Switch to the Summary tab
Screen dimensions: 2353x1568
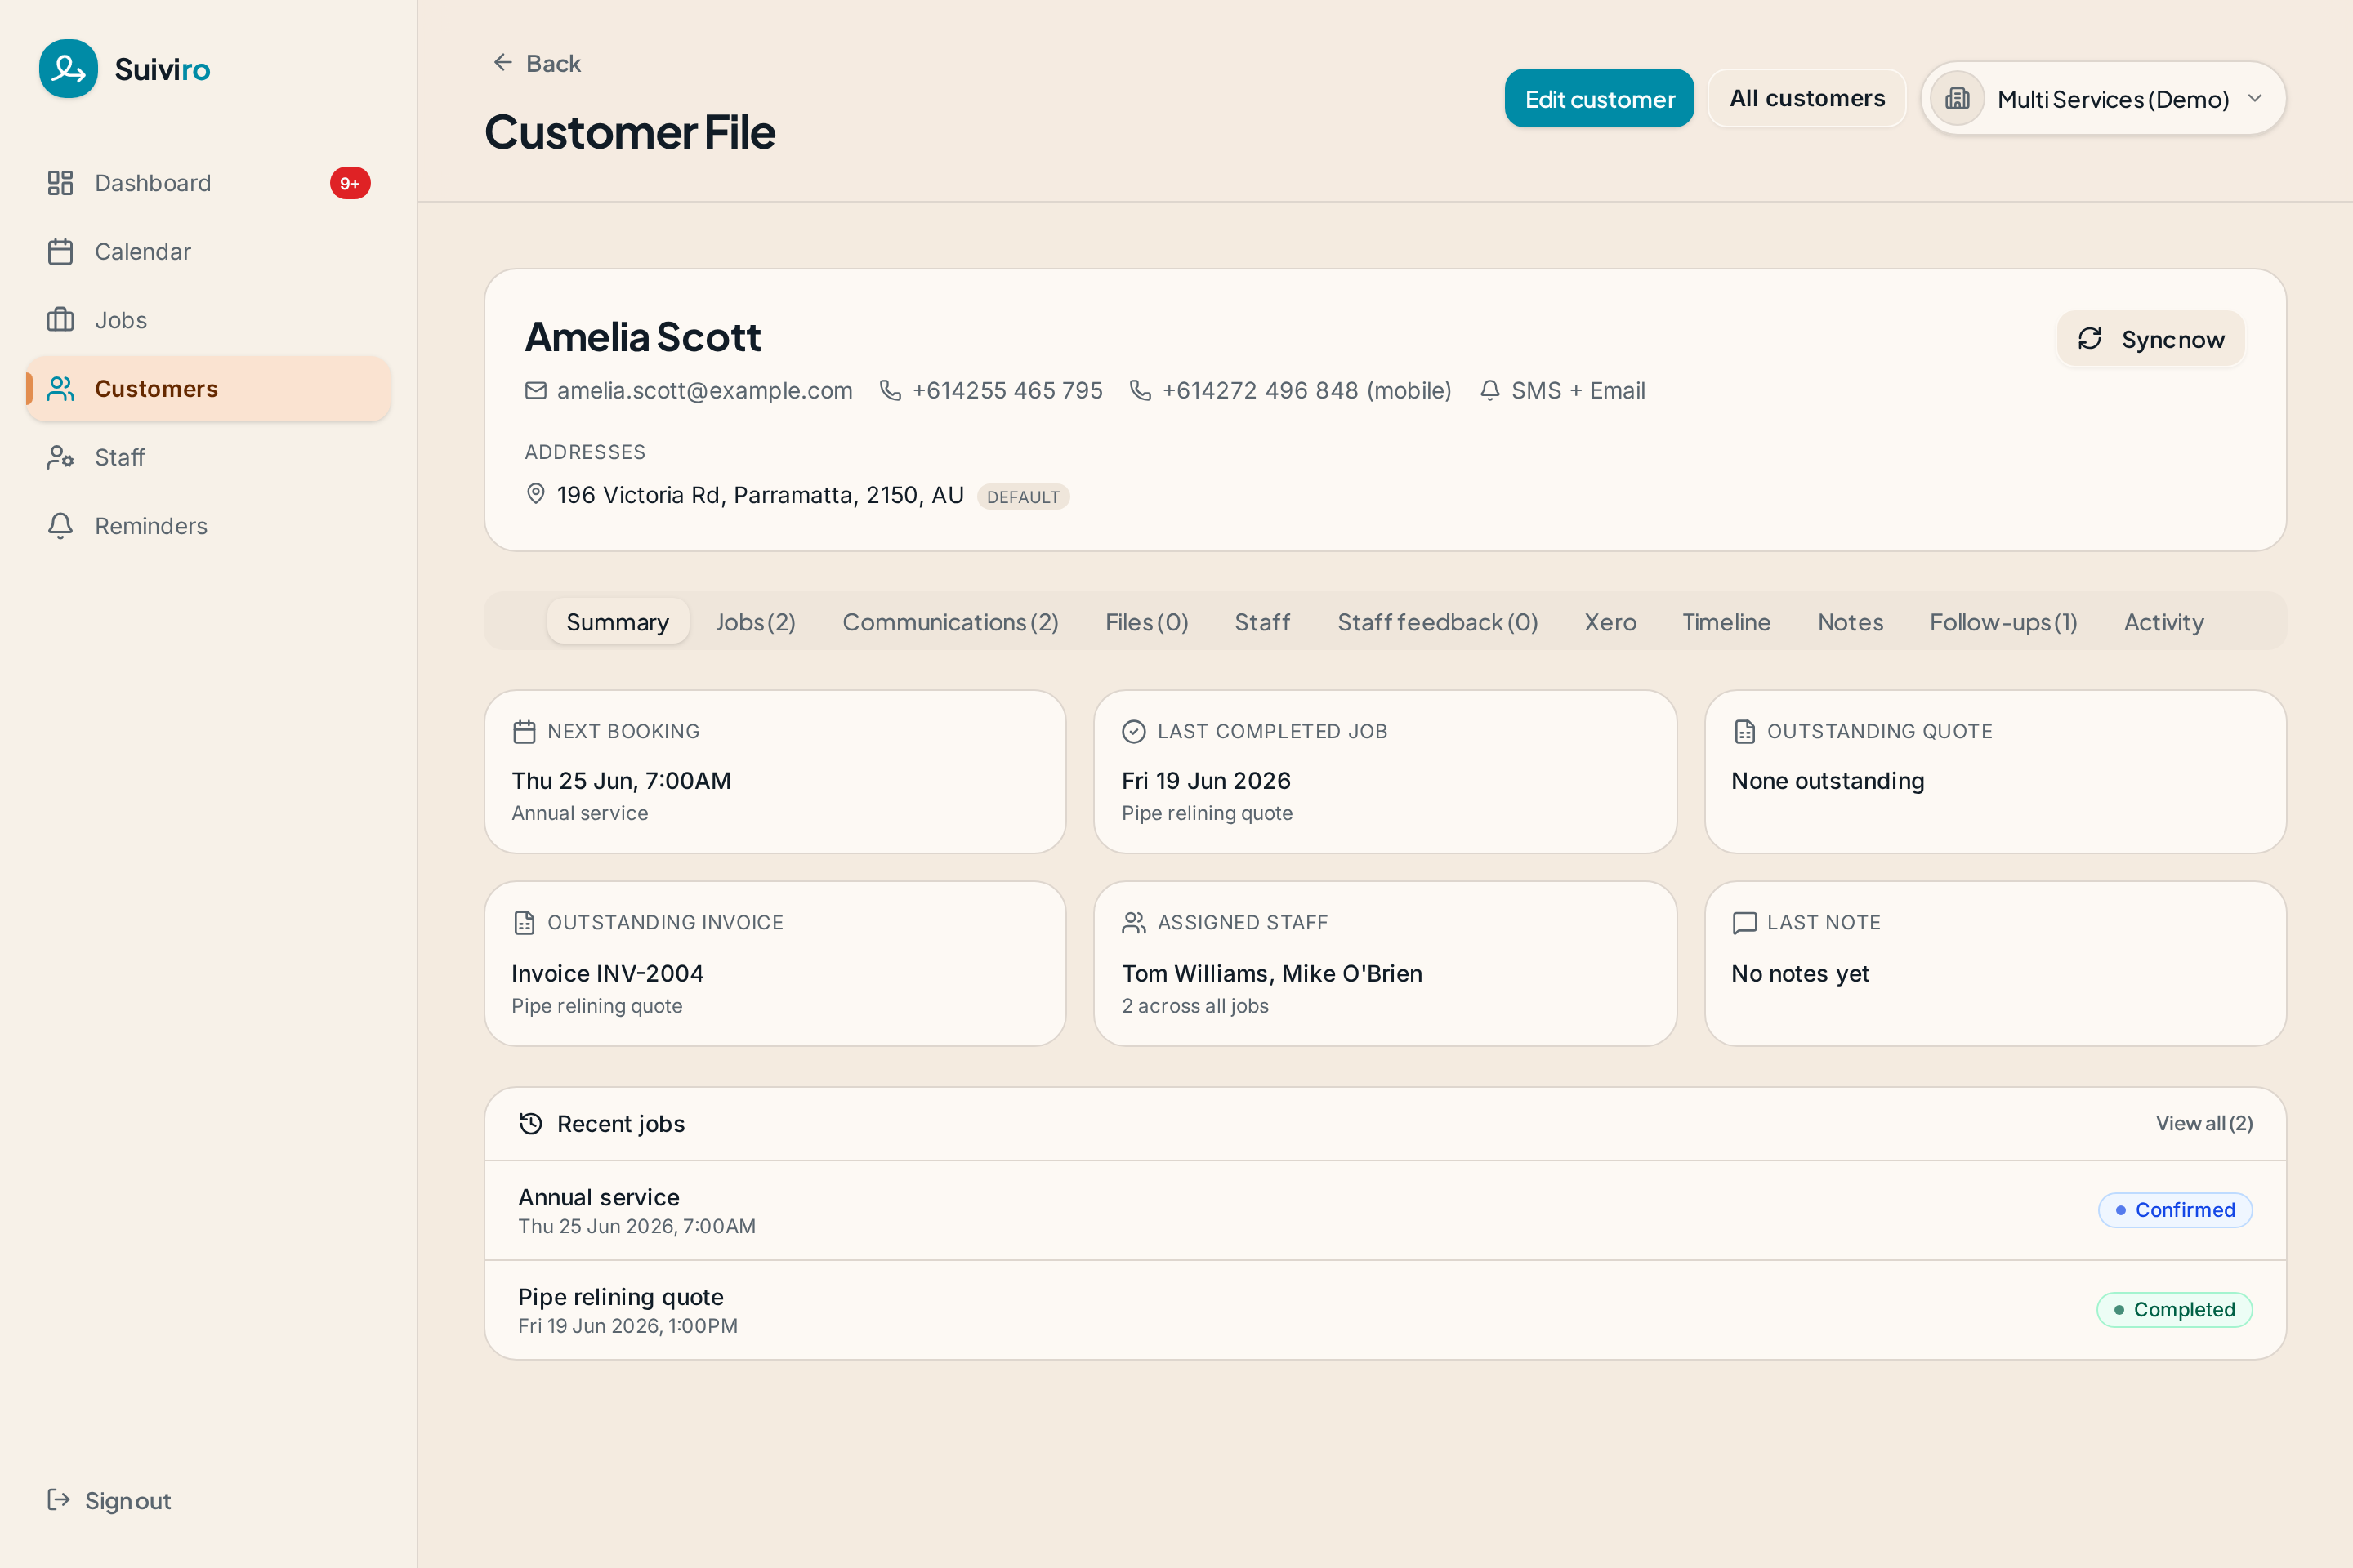point(618,622)
